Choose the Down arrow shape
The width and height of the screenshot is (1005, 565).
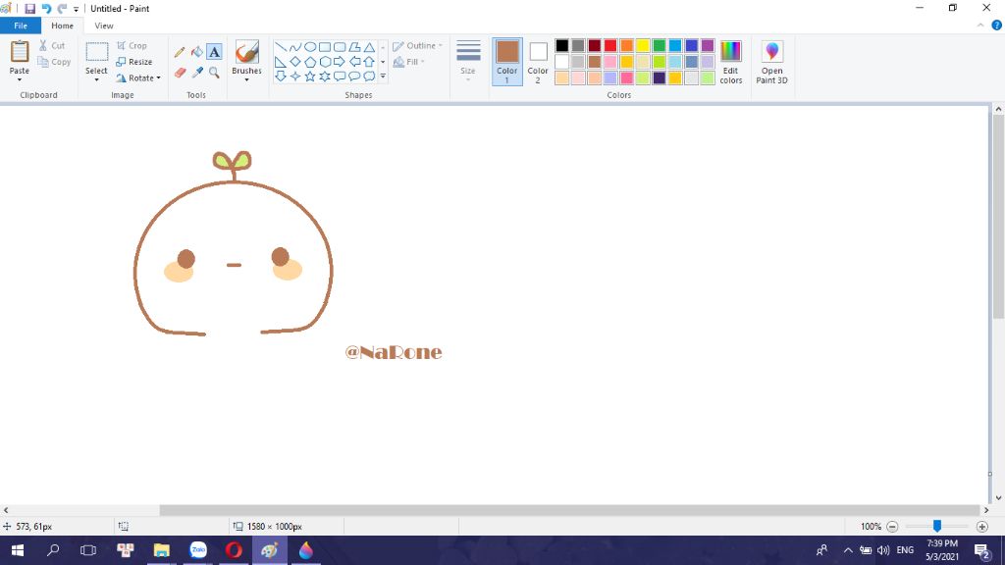281,77
